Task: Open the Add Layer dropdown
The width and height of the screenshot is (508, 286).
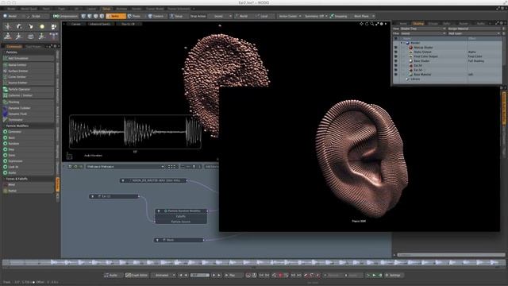Action: coord(474,33)
